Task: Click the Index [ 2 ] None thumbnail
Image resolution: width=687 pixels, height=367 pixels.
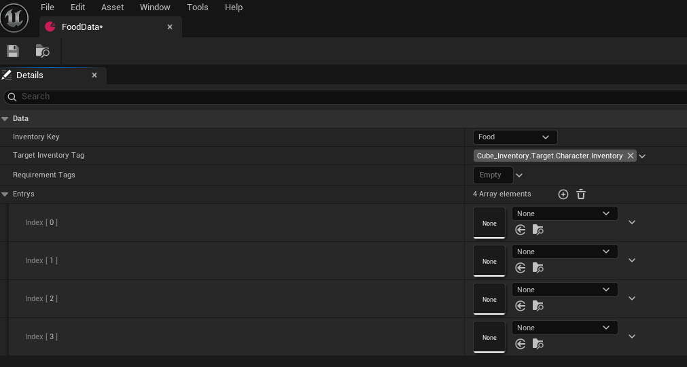Action: coord(489,299)
